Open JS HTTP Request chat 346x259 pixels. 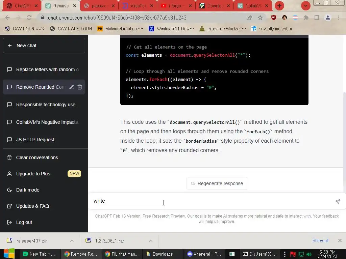click(44, 140)
